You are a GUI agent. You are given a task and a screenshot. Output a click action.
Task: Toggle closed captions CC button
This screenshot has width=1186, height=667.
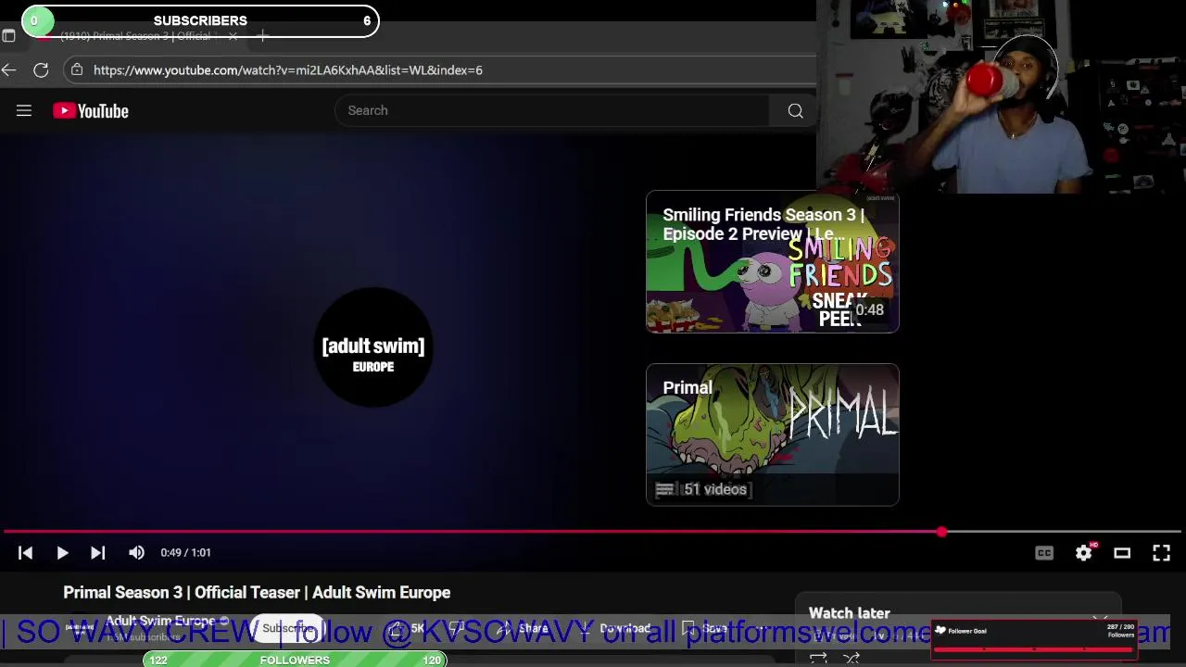point(1044,553)
